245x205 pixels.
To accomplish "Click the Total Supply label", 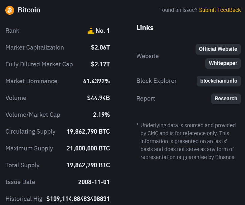I will (22, 165).
